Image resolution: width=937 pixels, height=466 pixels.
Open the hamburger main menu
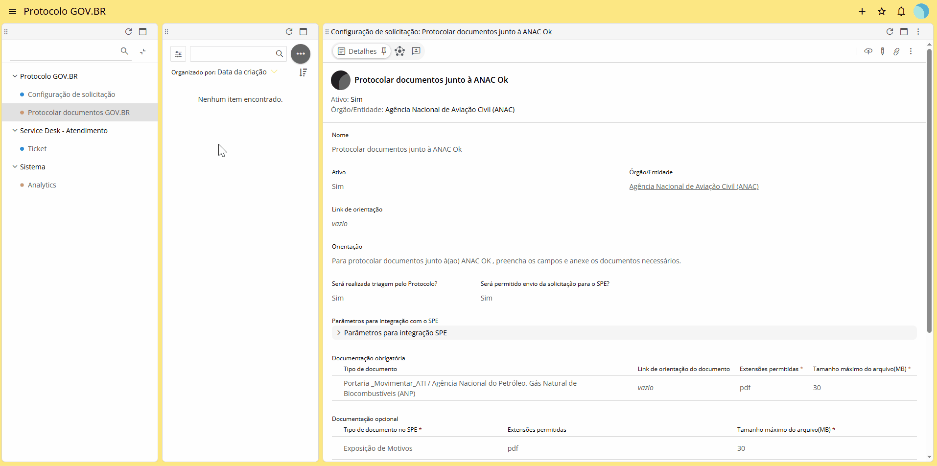tap(13, 11)
